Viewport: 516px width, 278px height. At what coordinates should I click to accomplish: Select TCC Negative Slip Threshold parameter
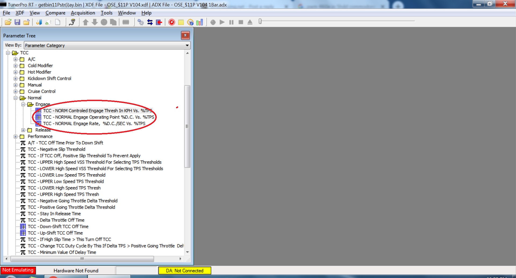point(56,149)
